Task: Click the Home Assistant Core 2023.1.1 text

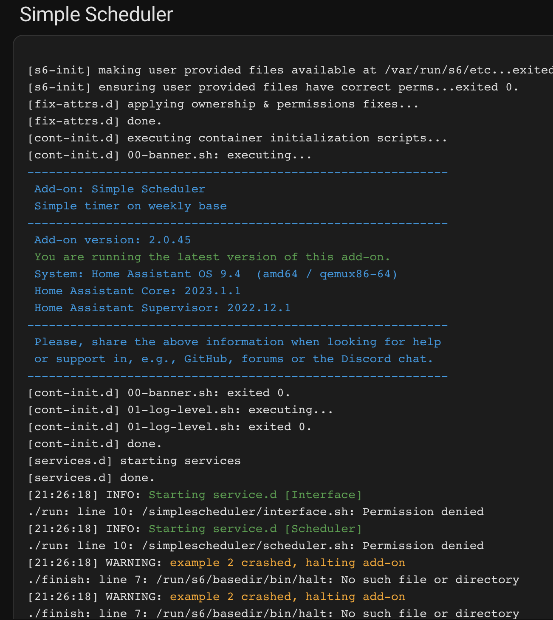Action: pos(137,291)
